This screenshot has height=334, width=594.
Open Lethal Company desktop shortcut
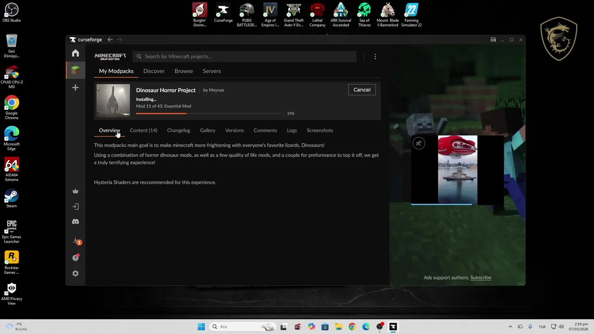click(x=317, y=15)
